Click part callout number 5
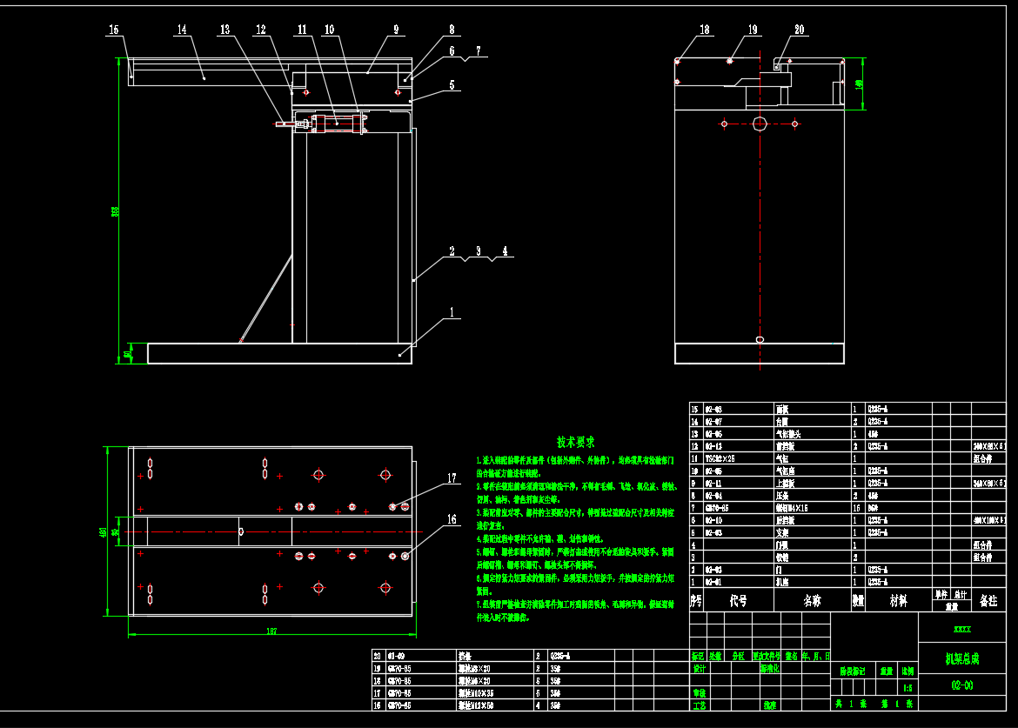Screen dimensions: 1018x728 (x=452, y=85)
